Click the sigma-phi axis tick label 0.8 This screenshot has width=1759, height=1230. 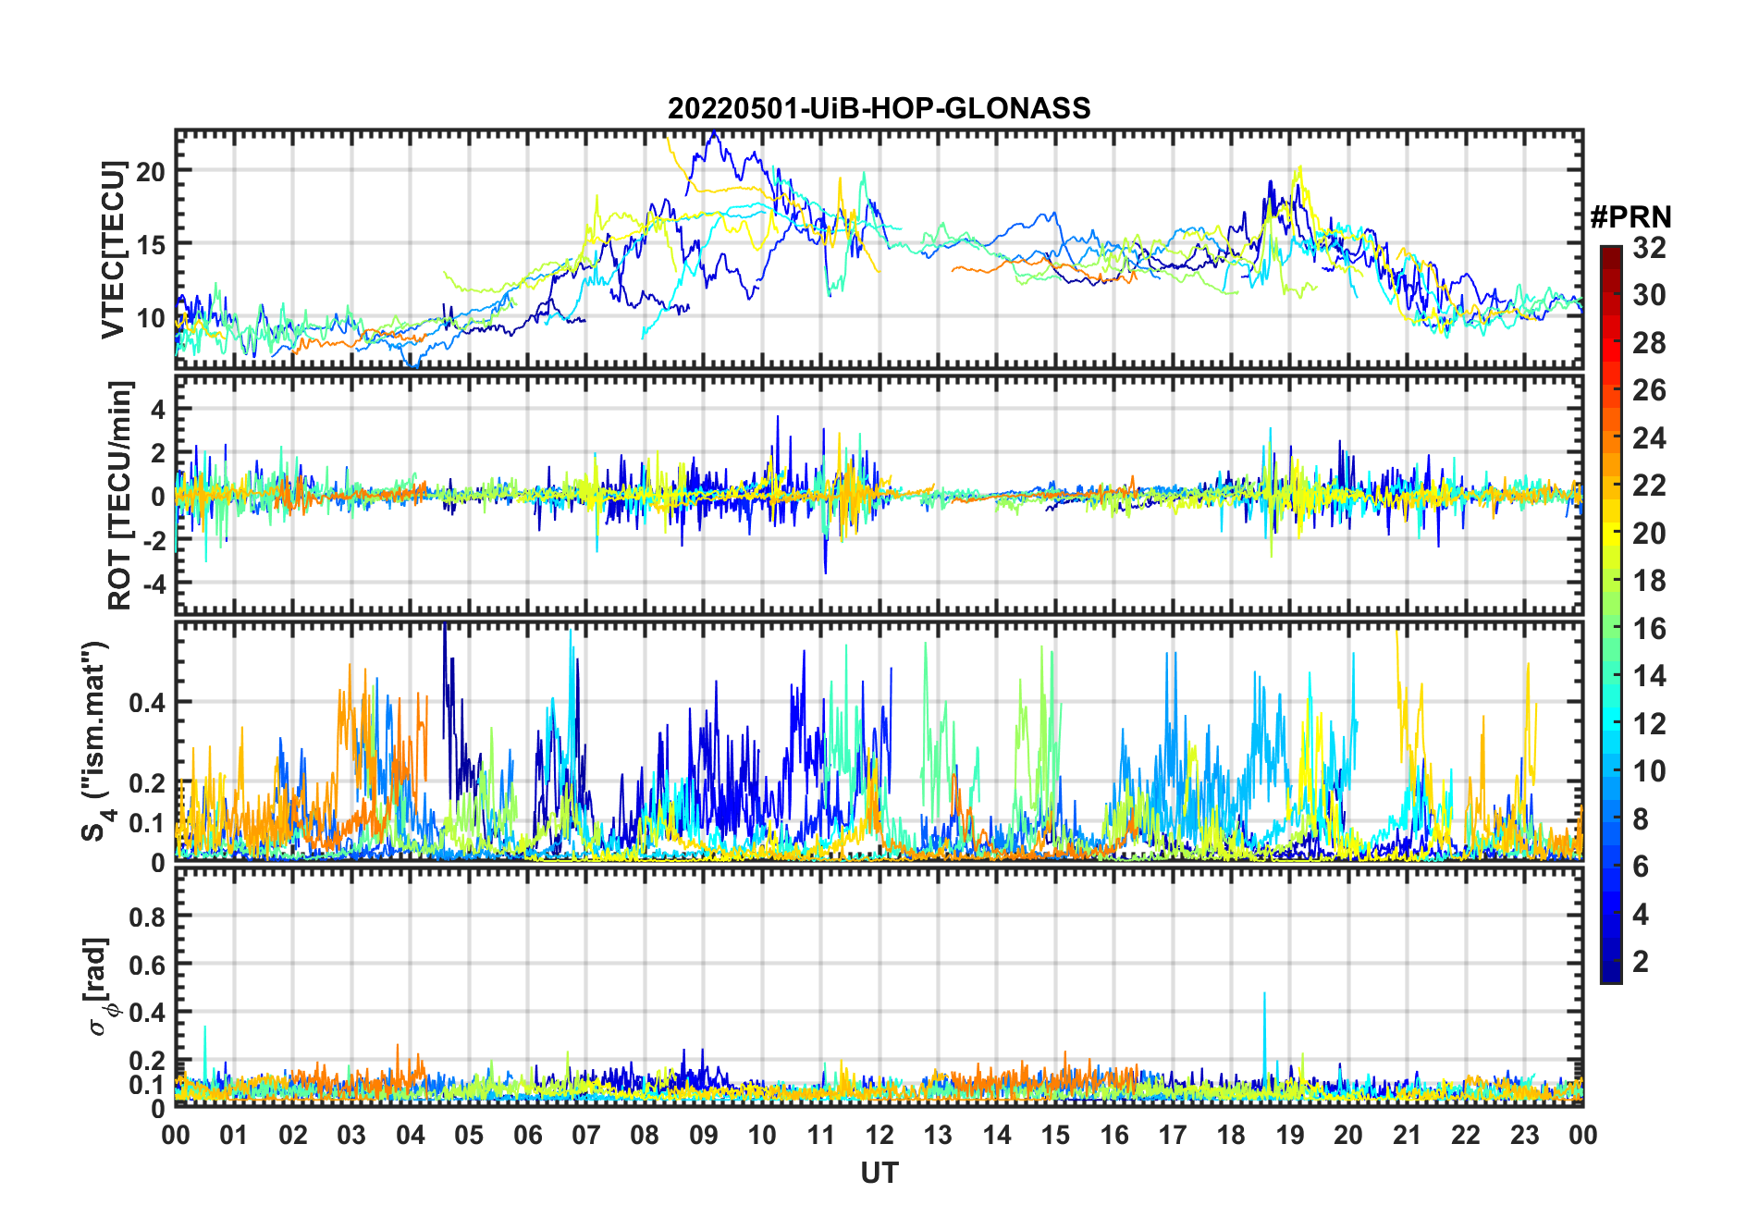pos(147,916)
